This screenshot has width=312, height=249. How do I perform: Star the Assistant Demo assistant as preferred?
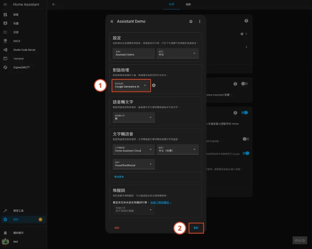point(191,22)
